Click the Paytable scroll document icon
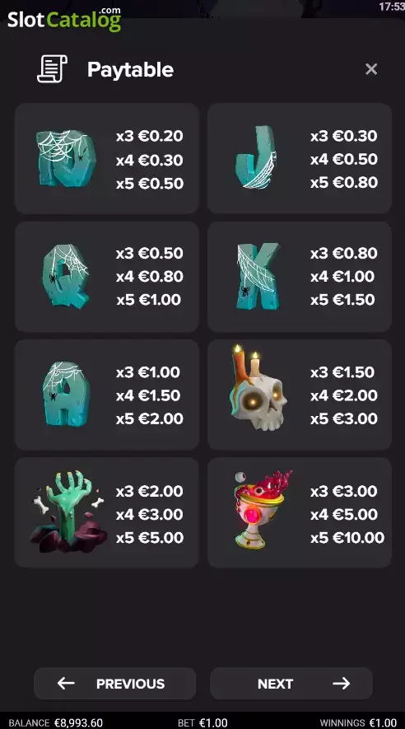 (x=53, y=69)
